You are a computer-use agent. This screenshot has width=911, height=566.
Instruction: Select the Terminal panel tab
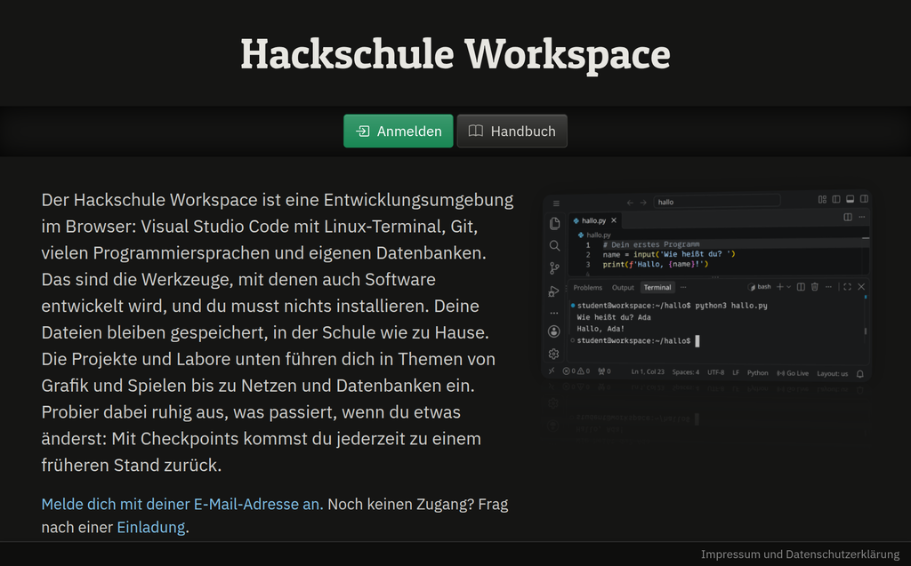657,287
